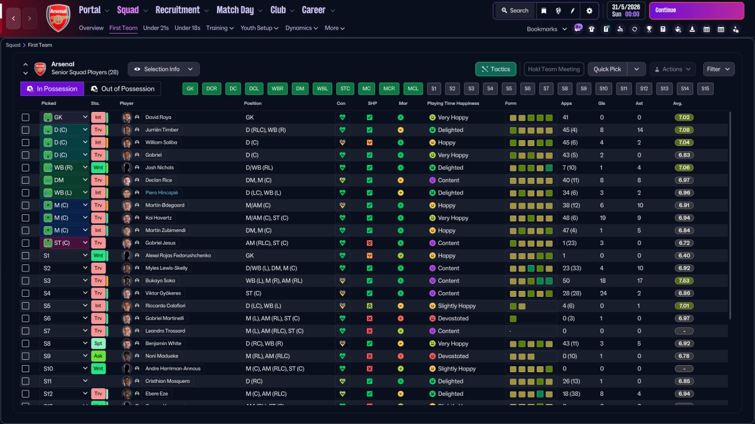Tick the checkbox for David Raya
Screen dimensions: 755x424
[x=25, y=117]
